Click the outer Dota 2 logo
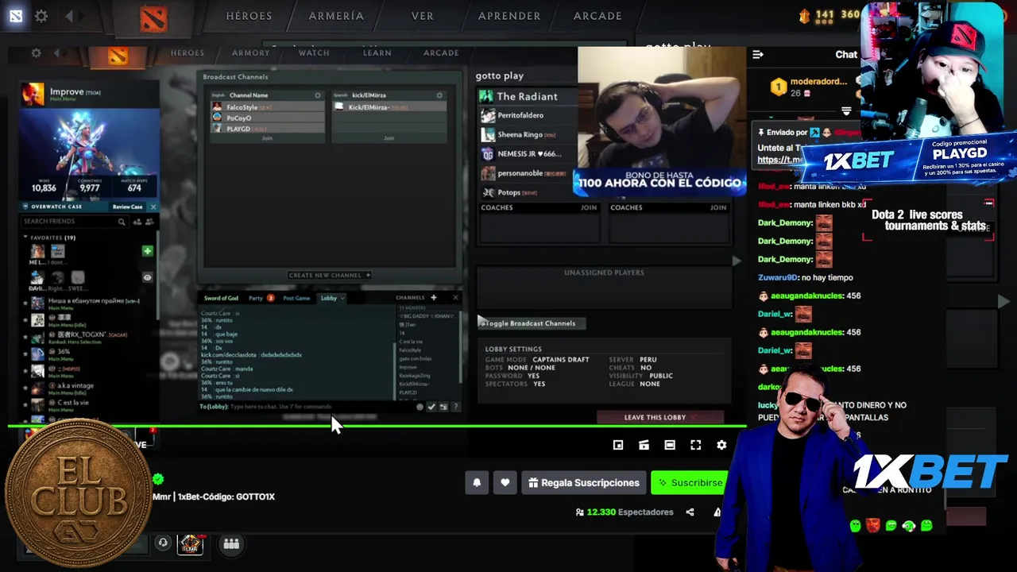Screen dimensions: 1017x572 [153, 19]
